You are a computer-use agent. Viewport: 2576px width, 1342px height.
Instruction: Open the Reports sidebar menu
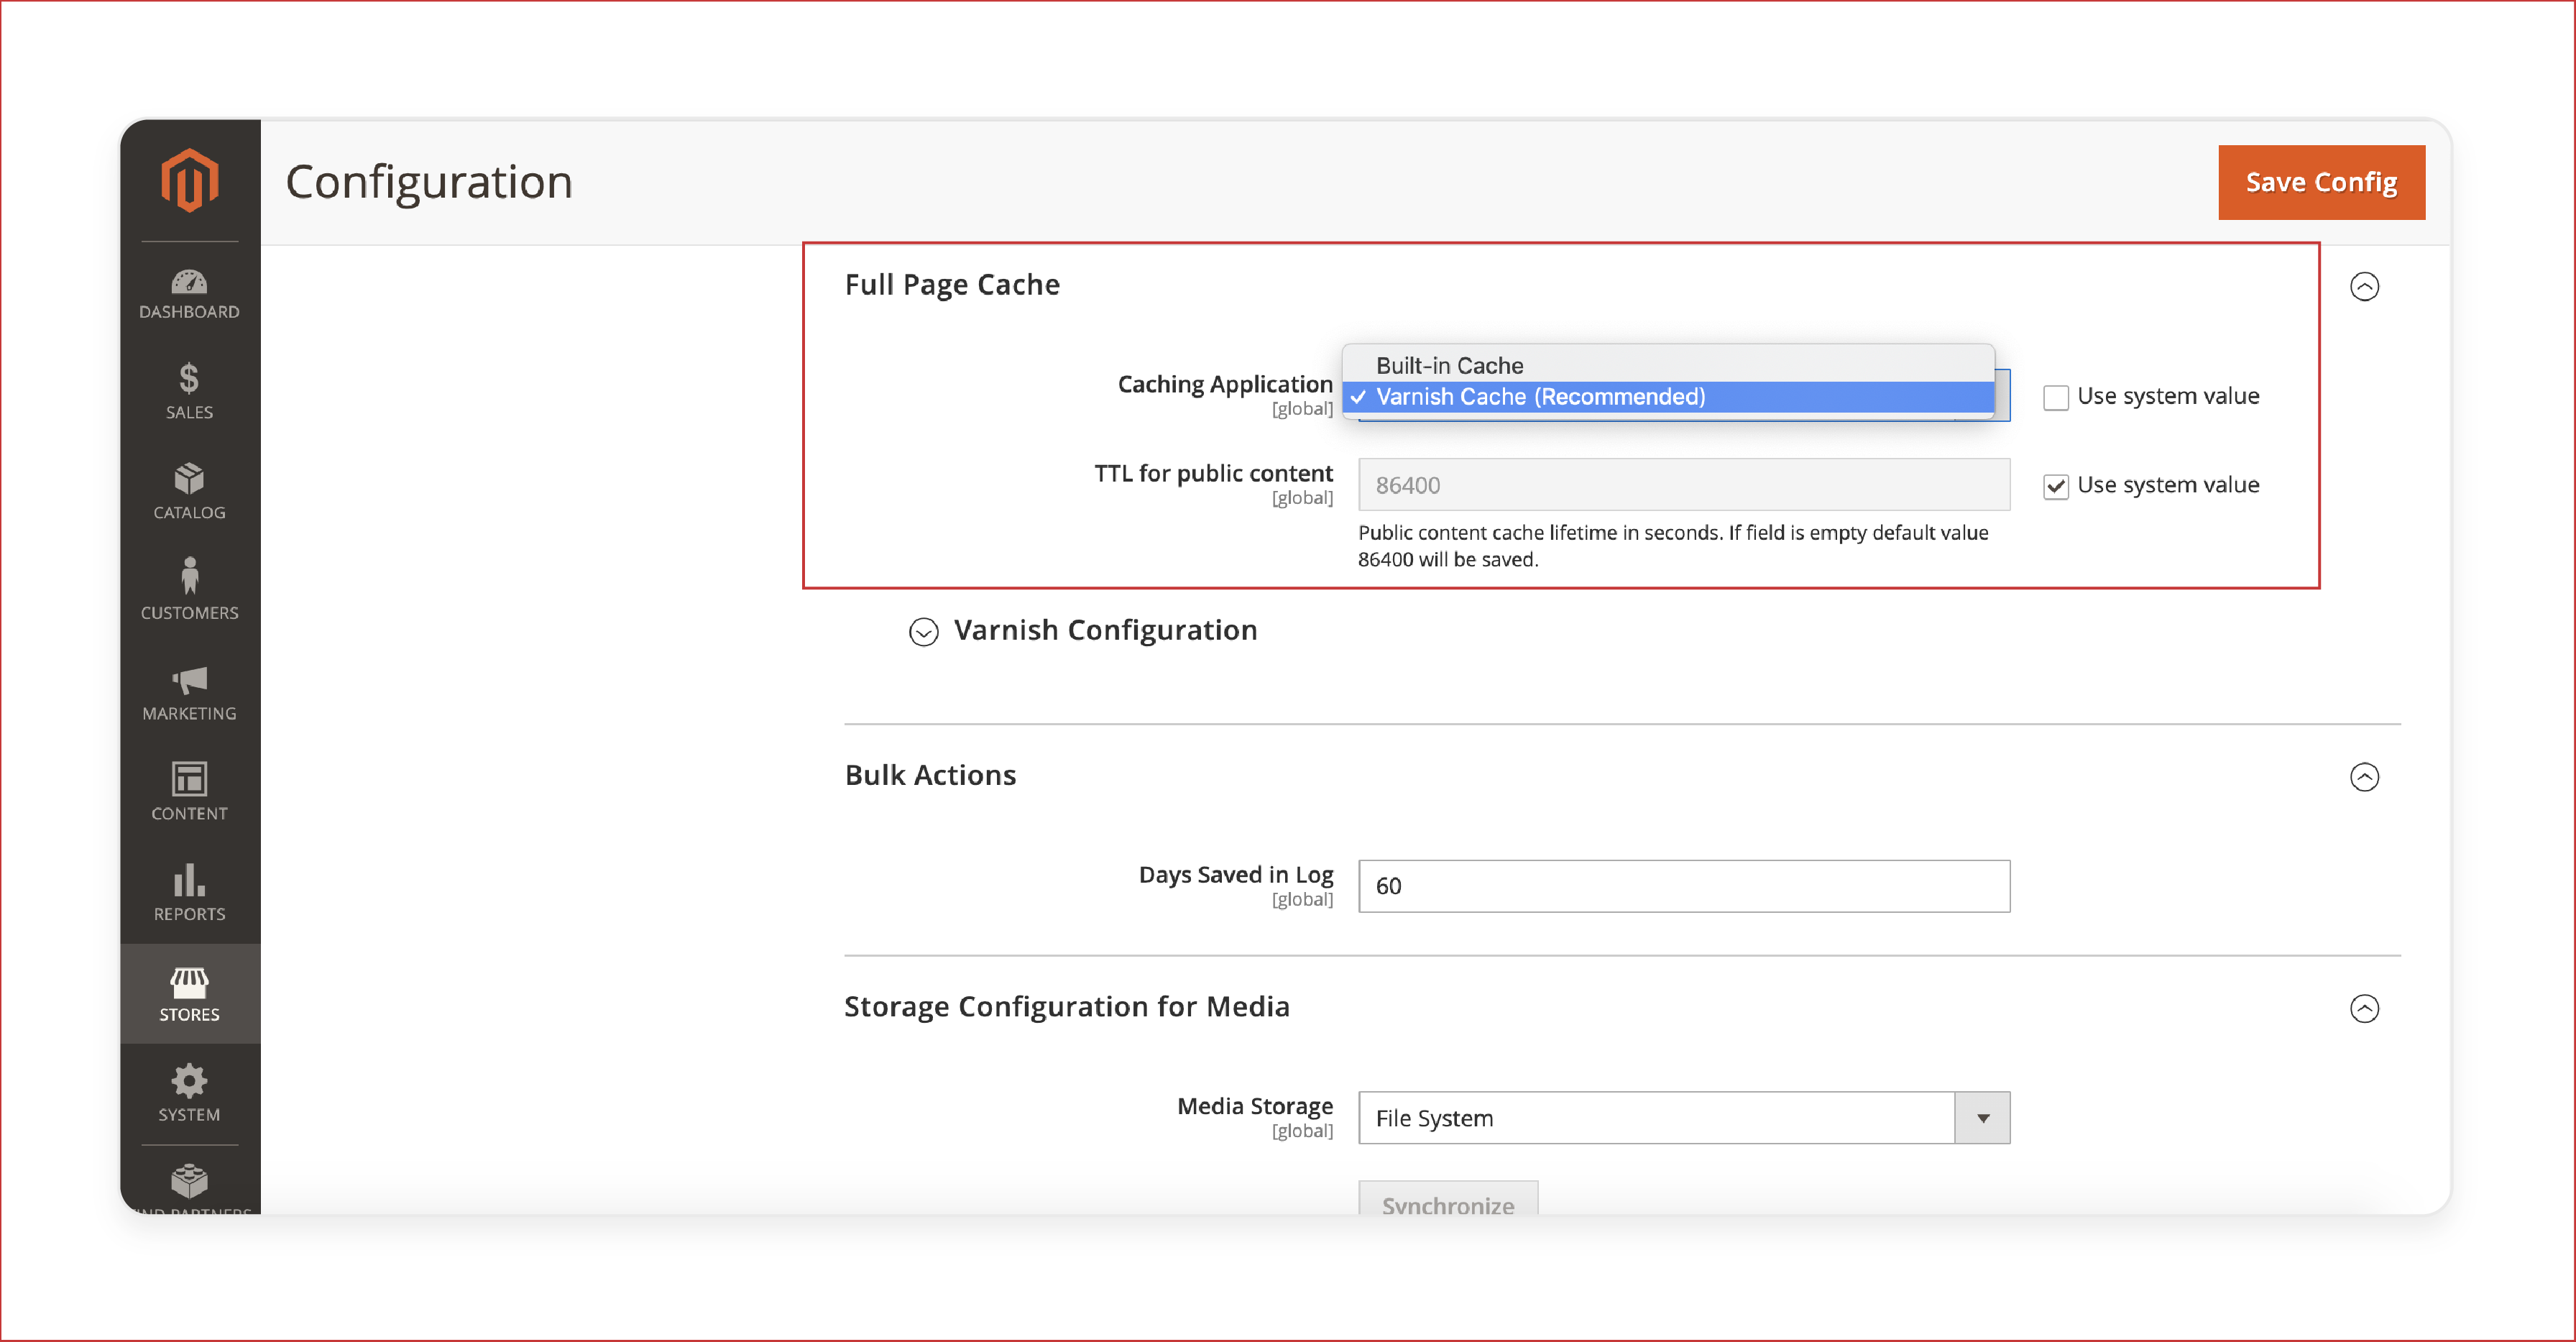(189, 893)
